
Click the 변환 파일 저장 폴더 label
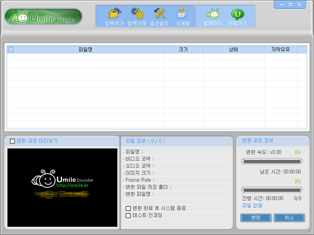click(x=148, y=187)
